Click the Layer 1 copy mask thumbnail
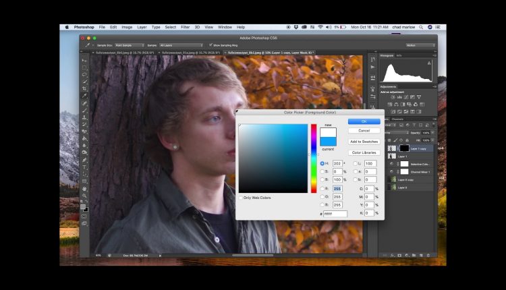The width and height of the screenshot is (506, 290). 404,148
